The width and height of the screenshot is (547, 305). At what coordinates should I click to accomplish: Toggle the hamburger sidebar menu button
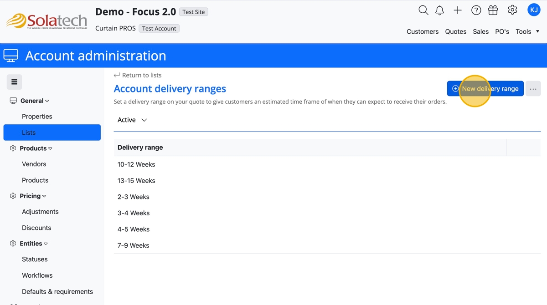(x=14, y=82)
